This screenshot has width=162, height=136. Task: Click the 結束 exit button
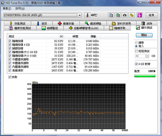[152, 15]
